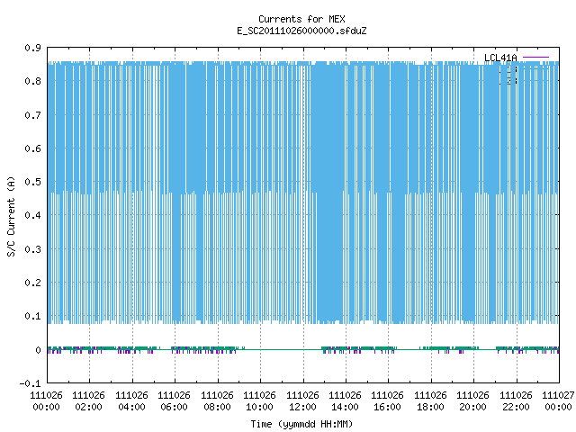Click the 0.9 y-axis tick label
The image size is (576, 432).
click(32, 48)
